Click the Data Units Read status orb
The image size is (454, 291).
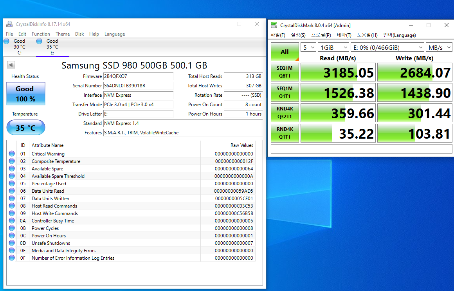[x=12, y=191]
